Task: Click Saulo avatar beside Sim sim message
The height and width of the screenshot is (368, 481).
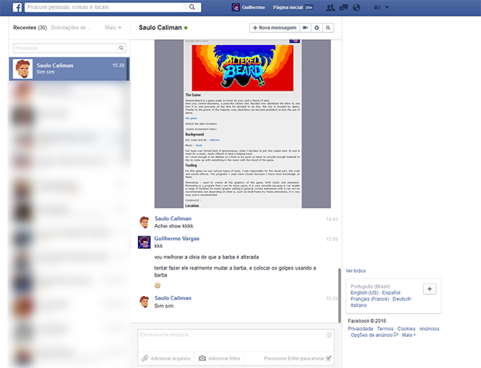Action: 144,301
